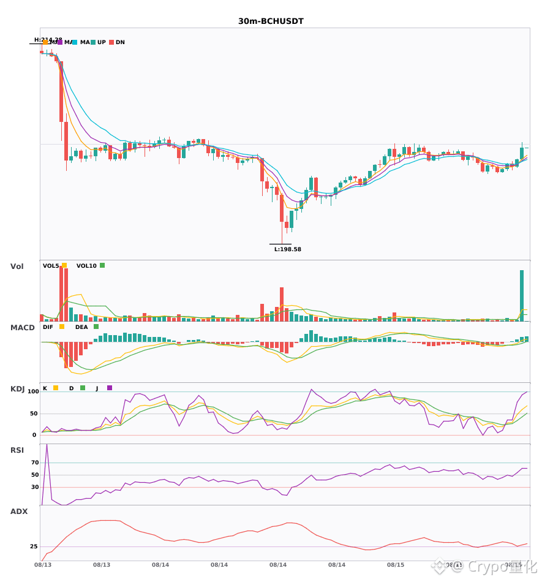This screenshot has height=582, width=542.
Task: Click the RSI 30 axis label
Action: tap(35, 487)
